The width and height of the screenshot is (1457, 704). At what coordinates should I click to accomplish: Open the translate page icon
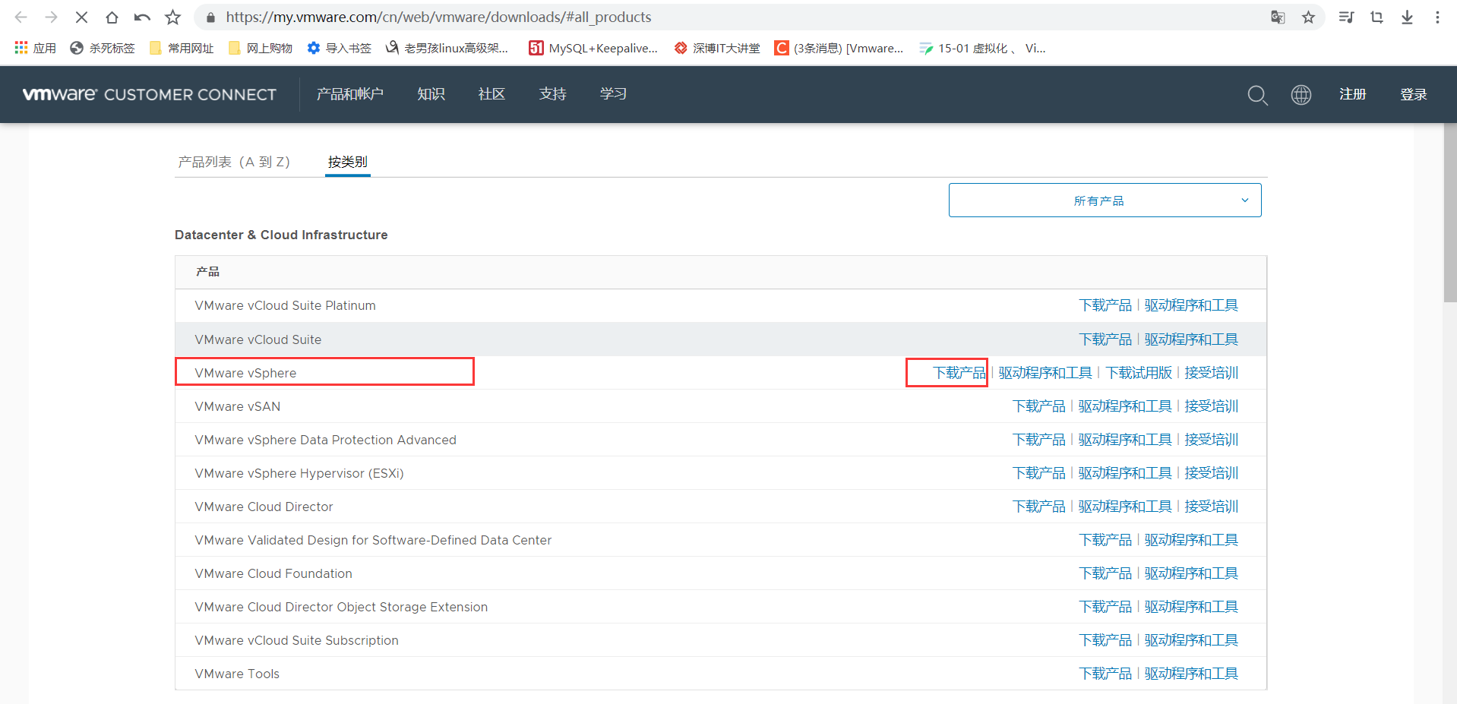1278,17
